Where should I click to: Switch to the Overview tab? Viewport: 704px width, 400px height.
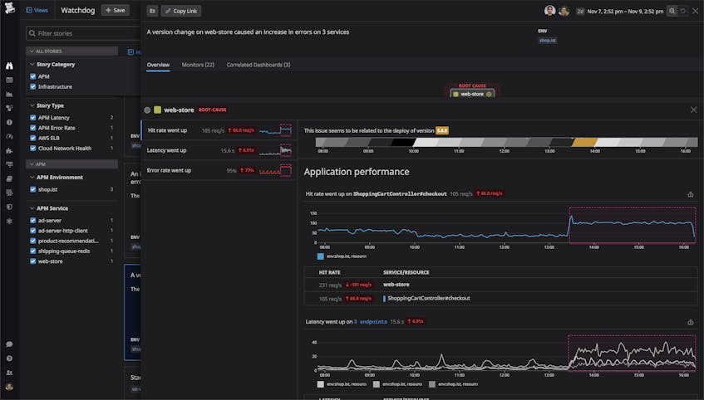[x=158, y=65]
